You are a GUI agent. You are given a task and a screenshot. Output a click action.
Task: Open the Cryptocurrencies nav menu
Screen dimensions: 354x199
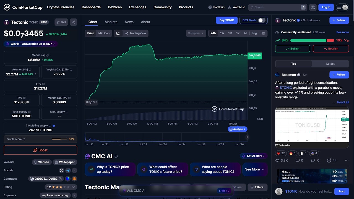(61, 7)
